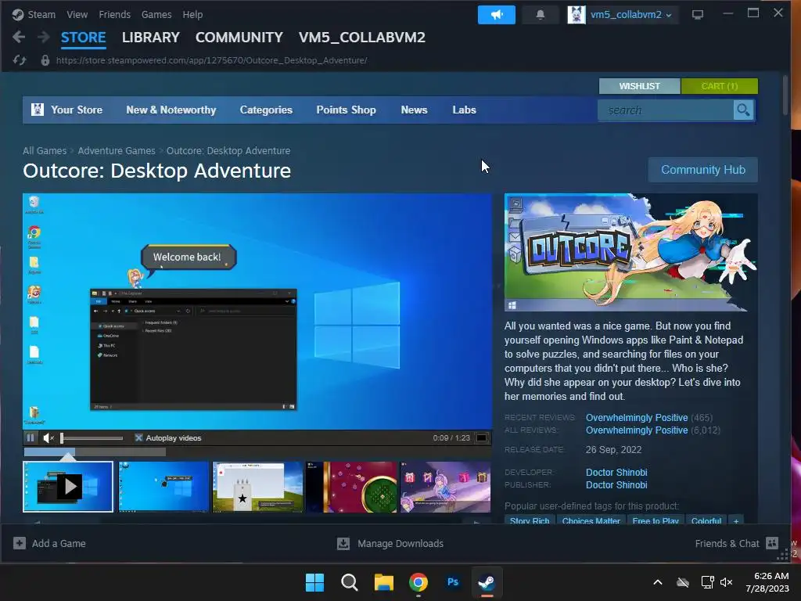Click the store search field
This screenshot has width=801, height=601.
(666, 110)
